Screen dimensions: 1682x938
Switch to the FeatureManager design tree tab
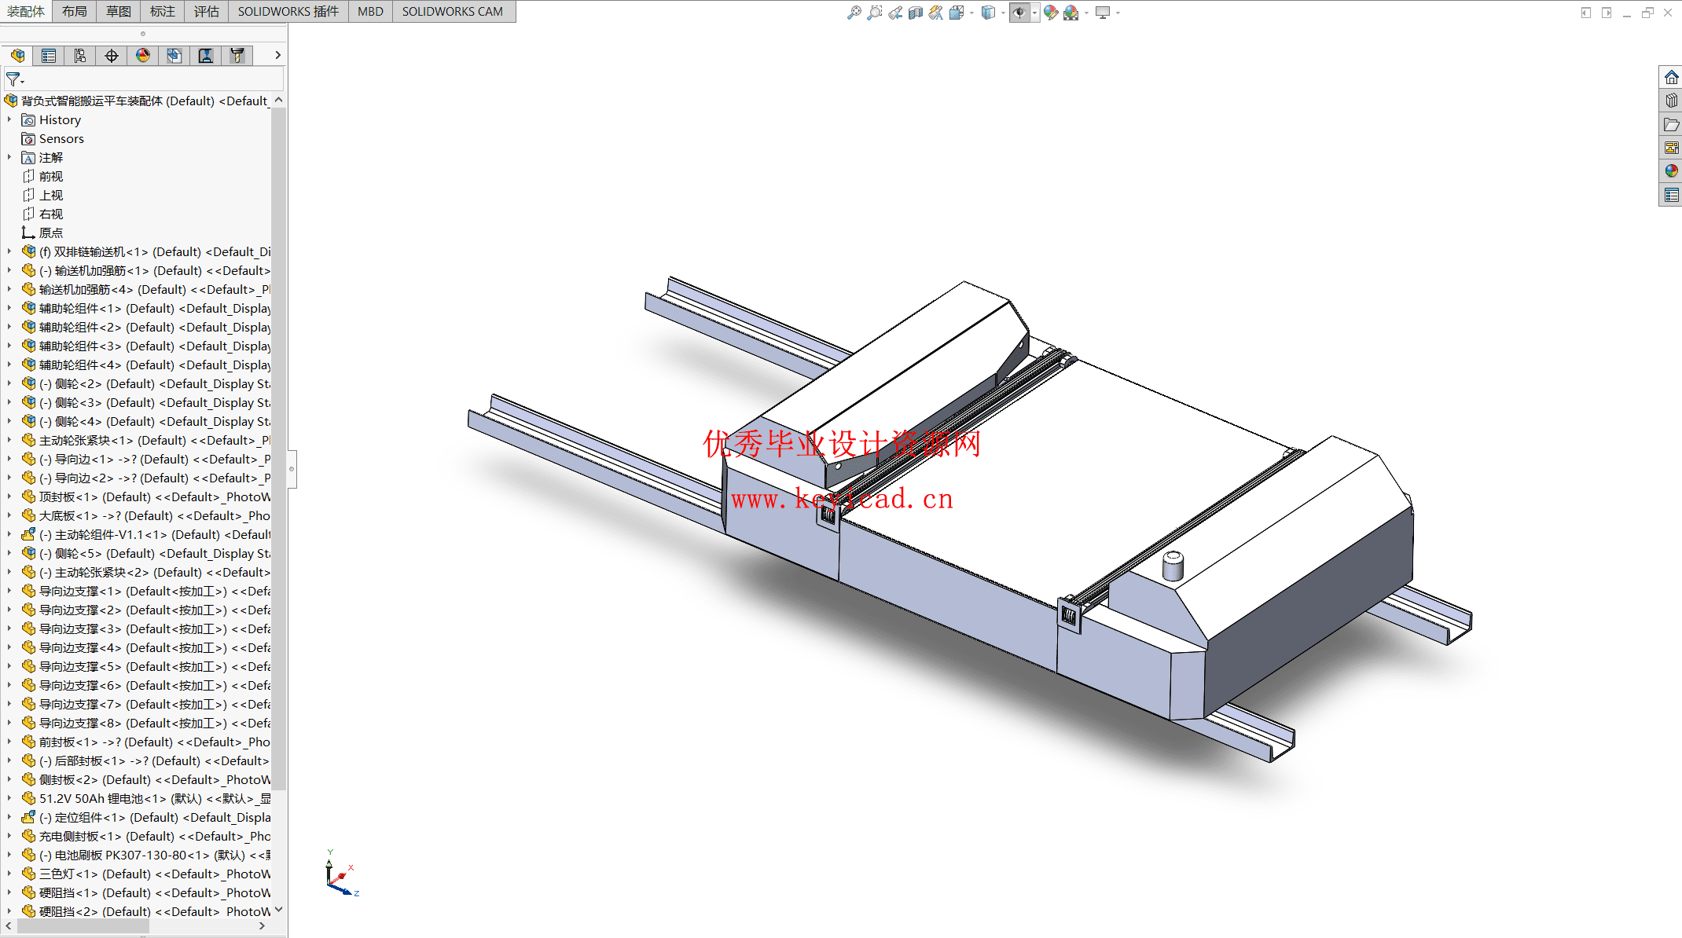click(17, 55)
